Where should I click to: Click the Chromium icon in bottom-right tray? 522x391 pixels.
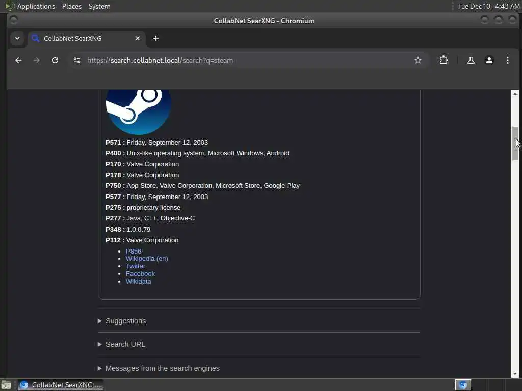(463, 385)
